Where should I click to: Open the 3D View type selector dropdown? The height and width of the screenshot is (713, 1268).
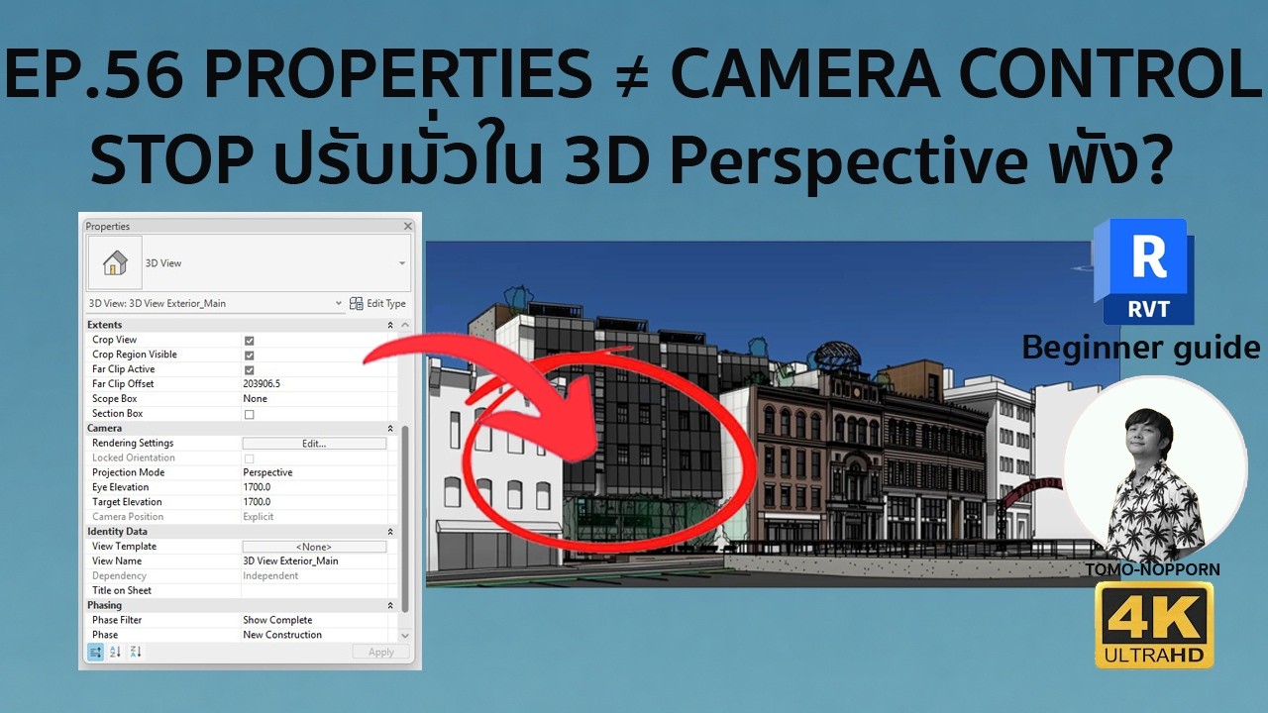402,263
